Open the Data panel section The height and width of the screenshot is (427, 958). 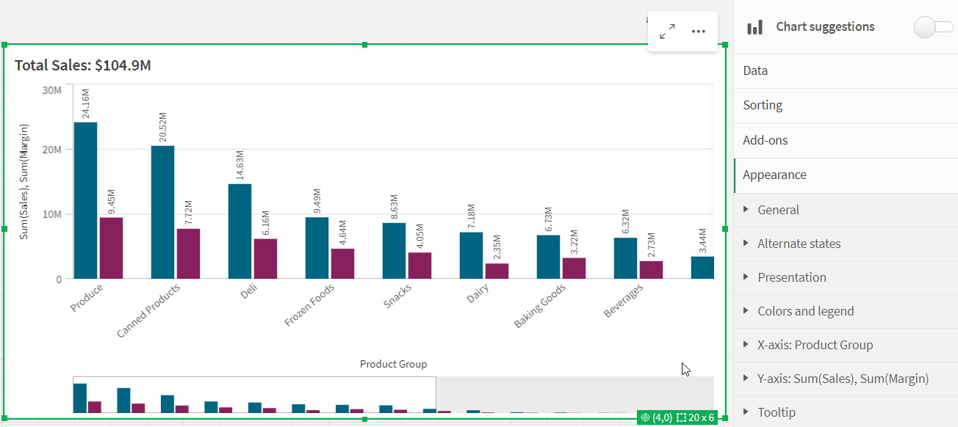tap(756, 70)
